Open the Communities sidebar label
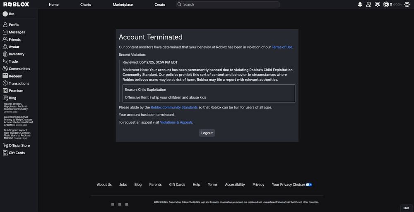Image resolution: width=414 pixels, height=212 pixels. pyautogui.click(x=19, y=68)
